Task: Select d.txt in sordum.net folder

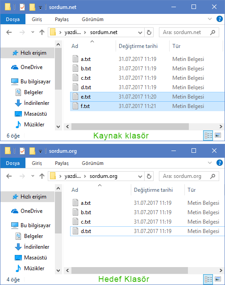Action: (147, 87)
